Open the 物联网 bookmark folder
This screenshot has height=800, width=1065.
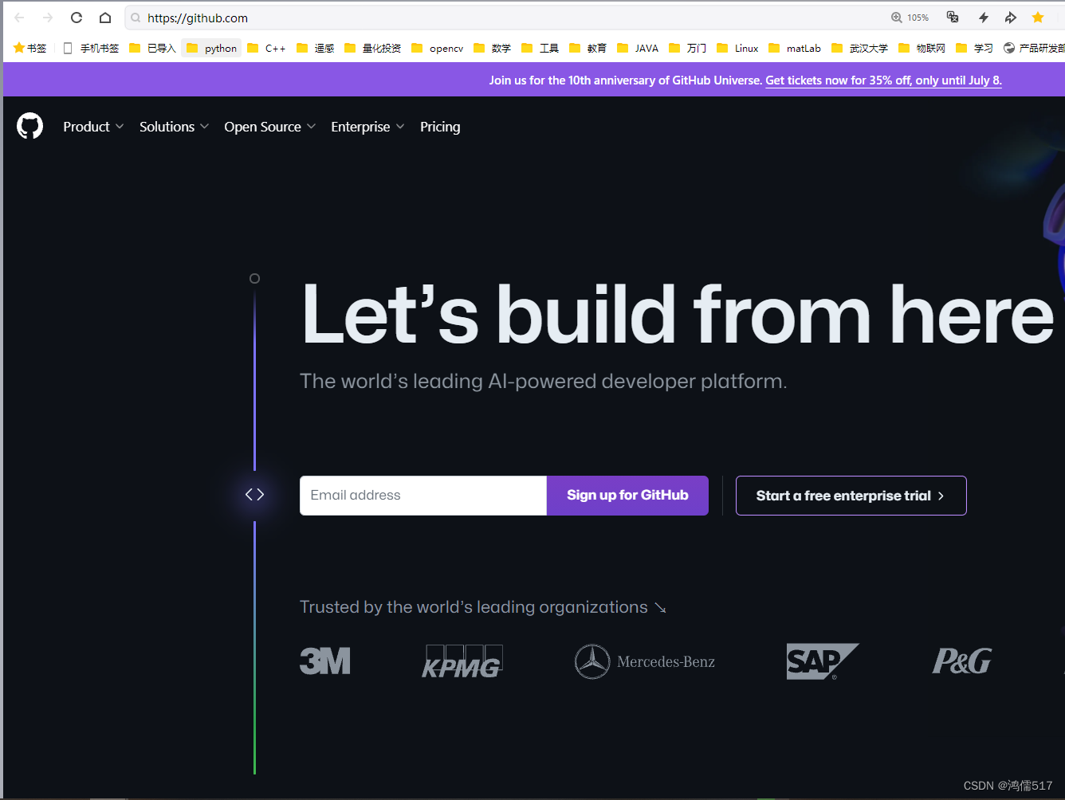tap(922, 48)
